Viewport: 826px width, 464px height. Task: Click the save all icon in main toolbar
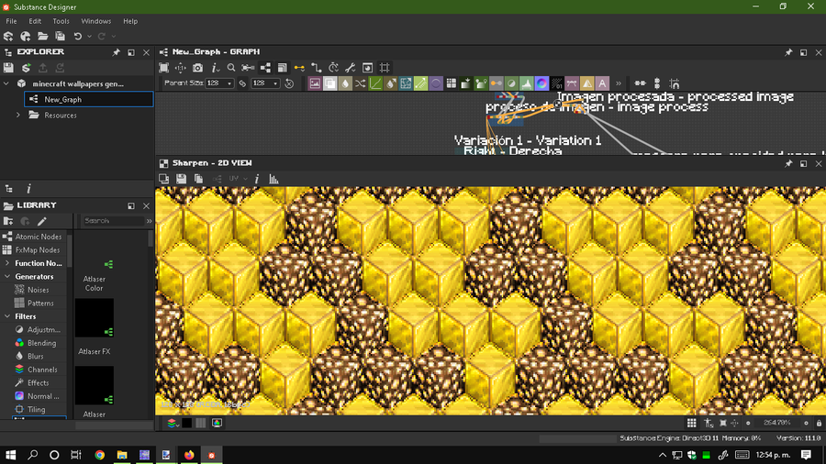(60, 37)
